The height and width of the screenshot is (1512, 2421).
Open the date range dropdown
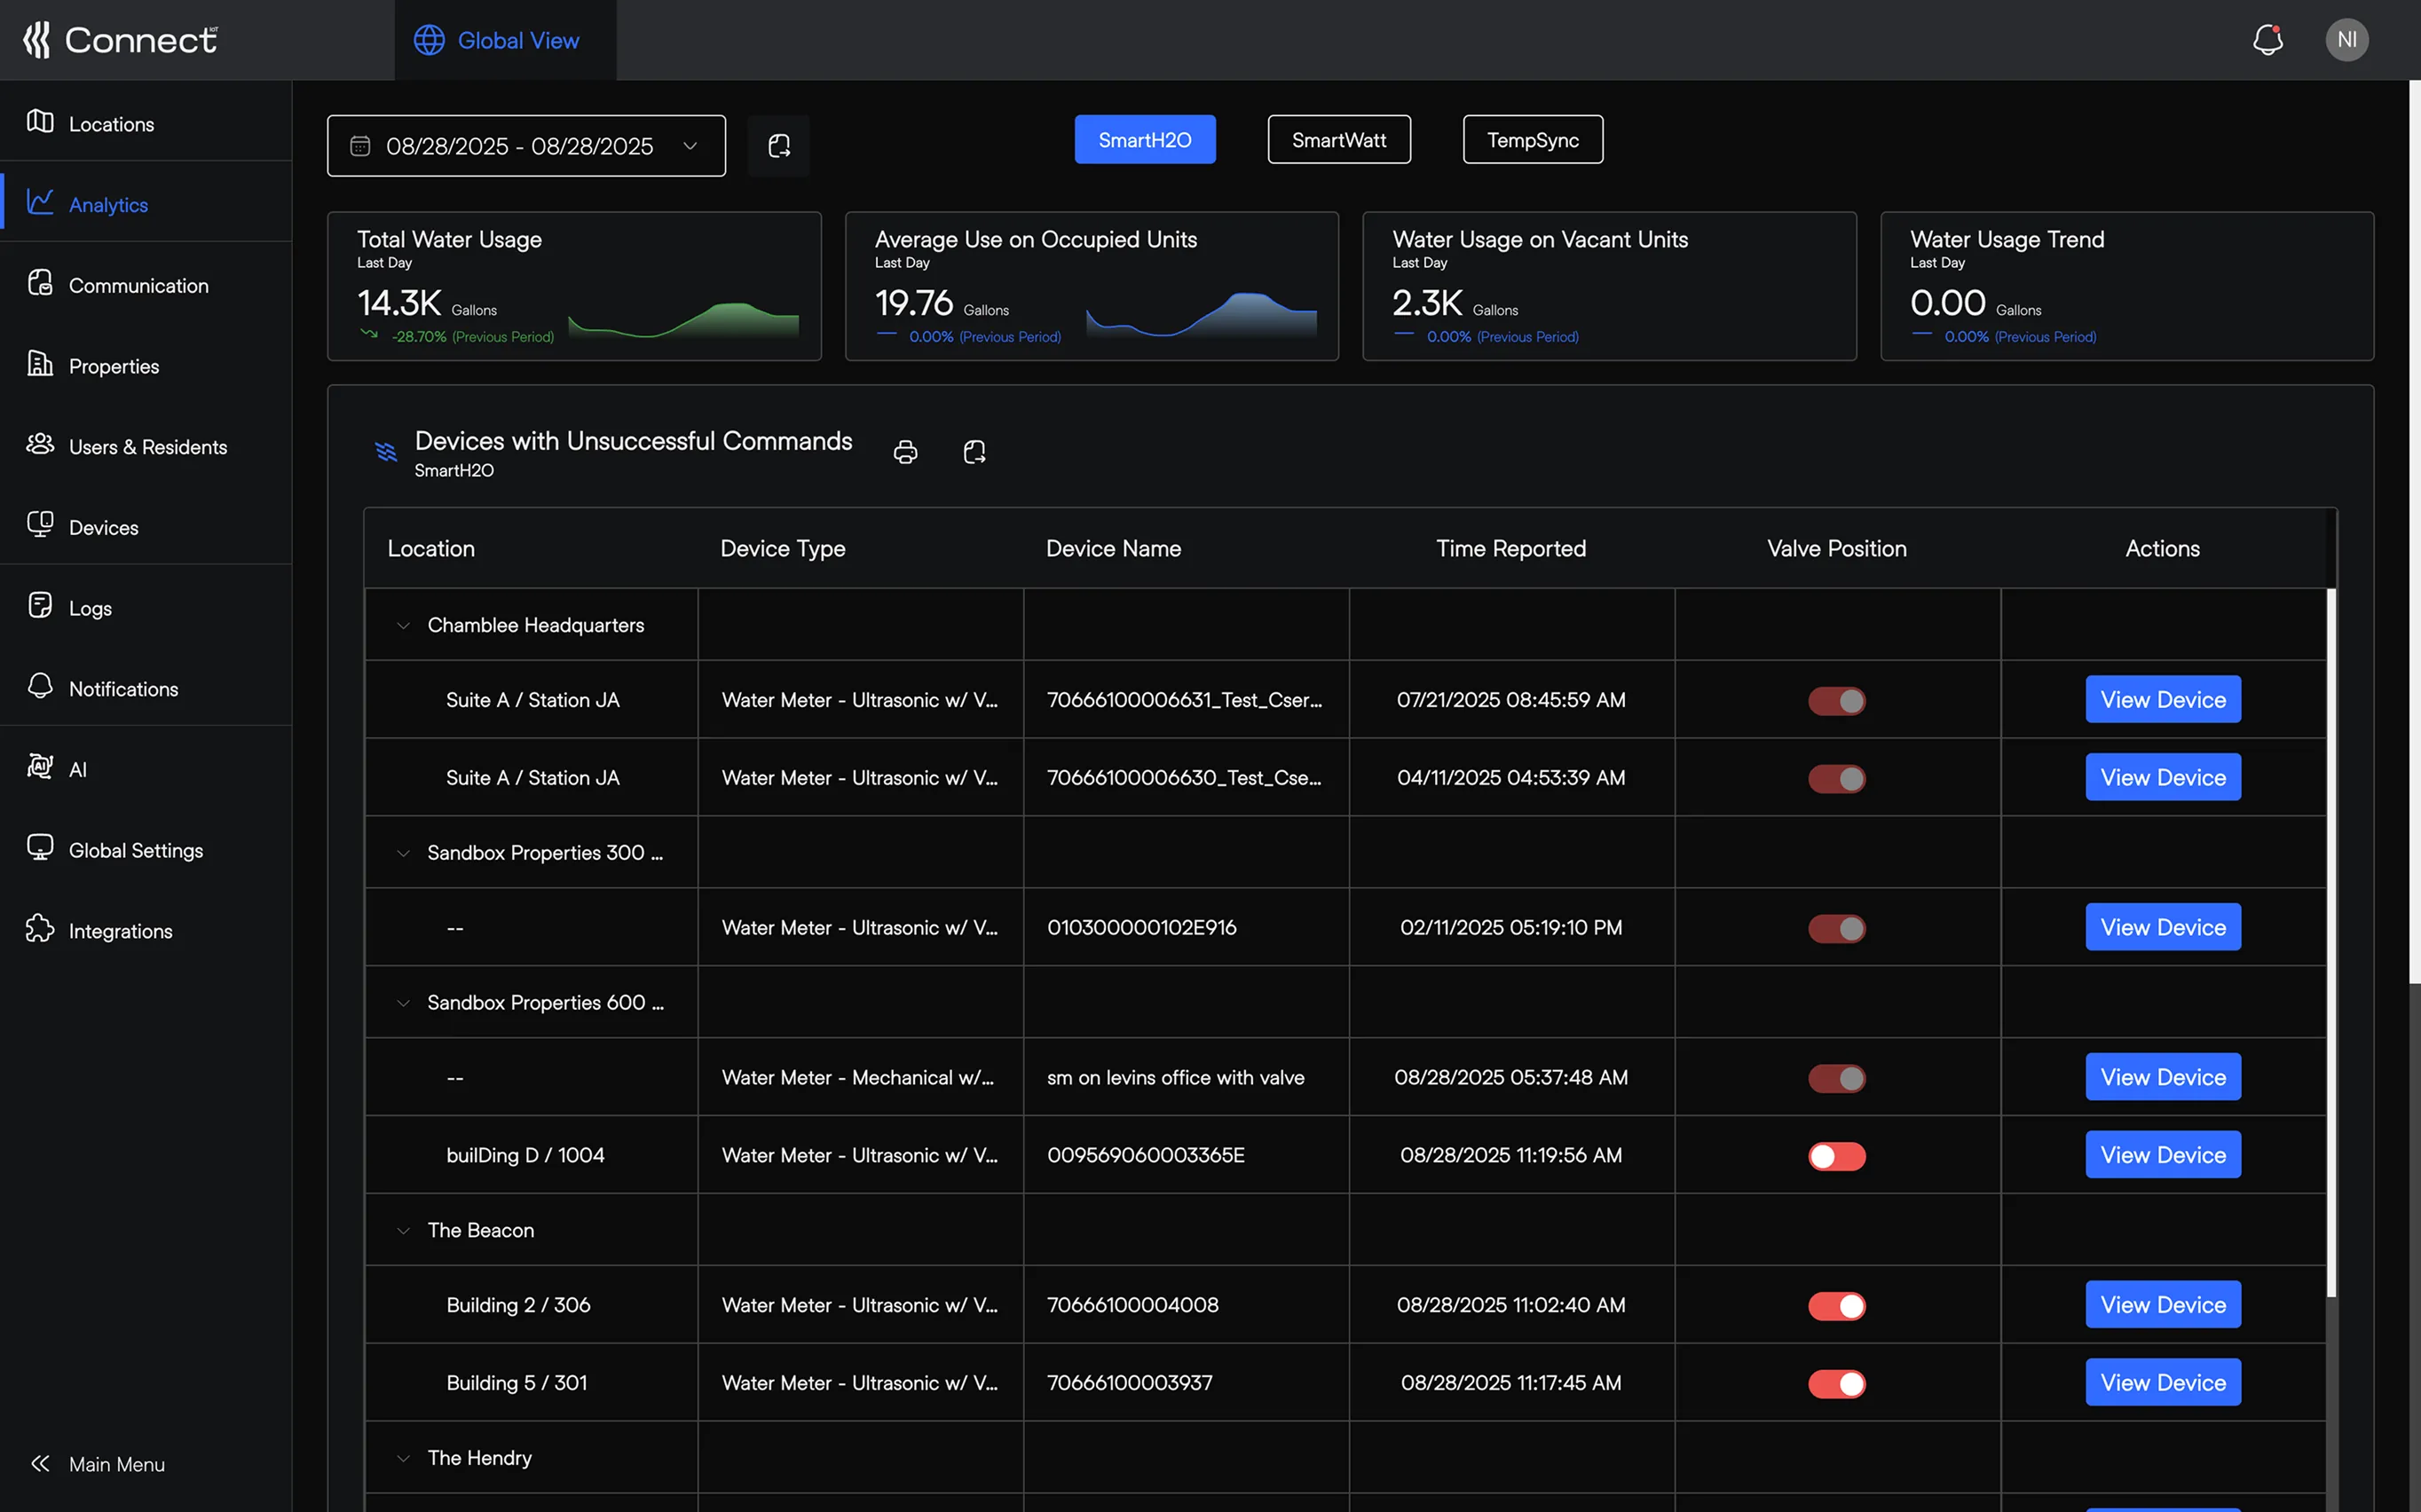[x=526, y=146]
